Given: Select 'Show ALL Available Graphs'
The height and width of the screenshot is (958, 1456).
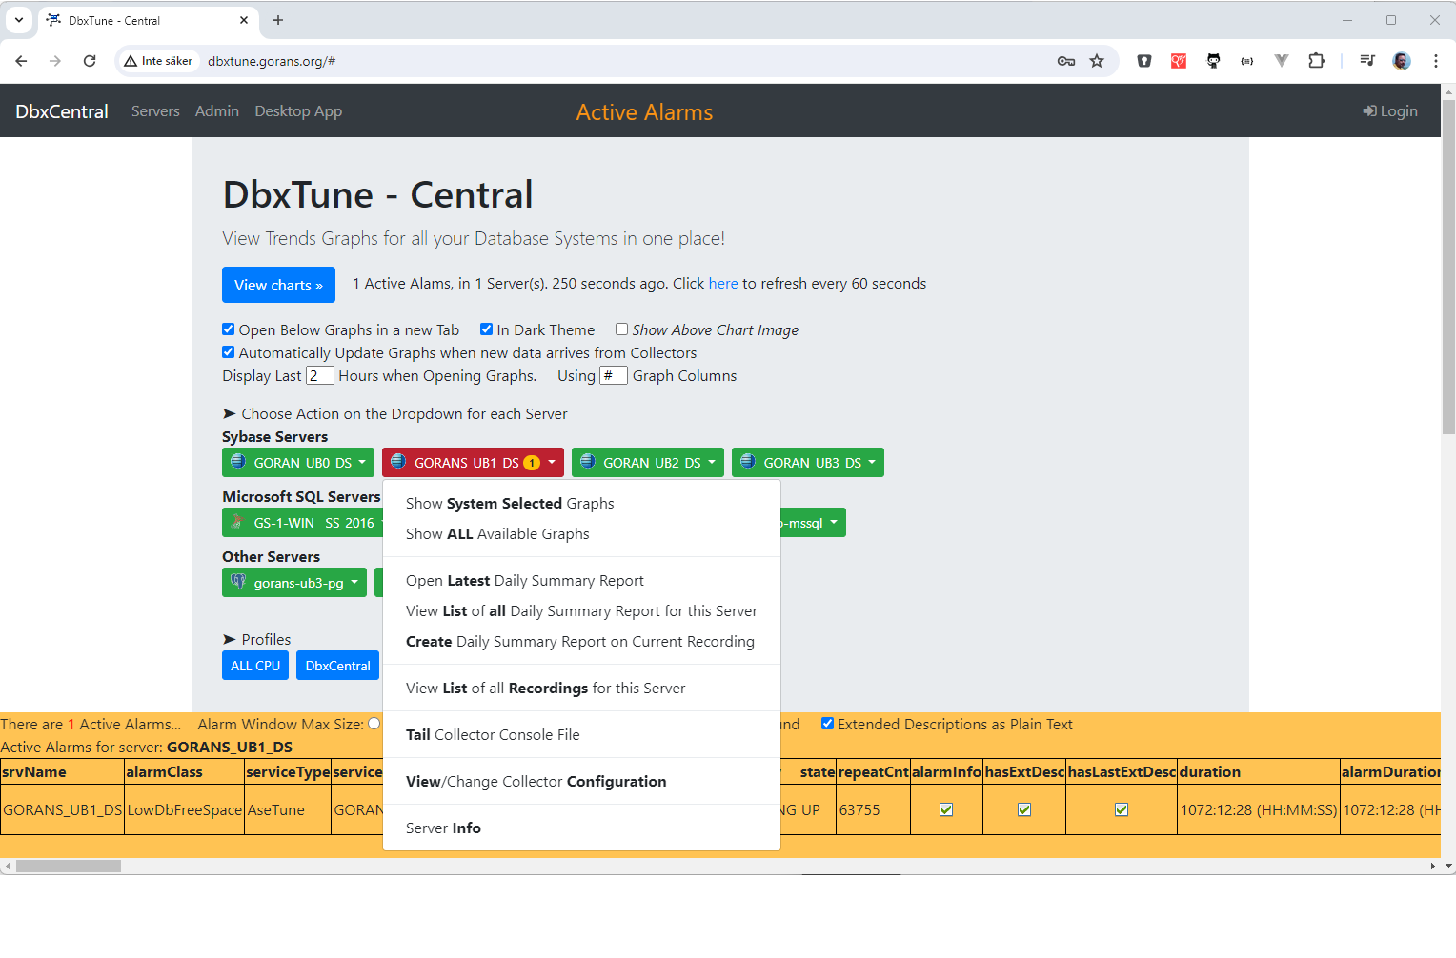Looking at the screenshot, I should (x=581, y=533).
